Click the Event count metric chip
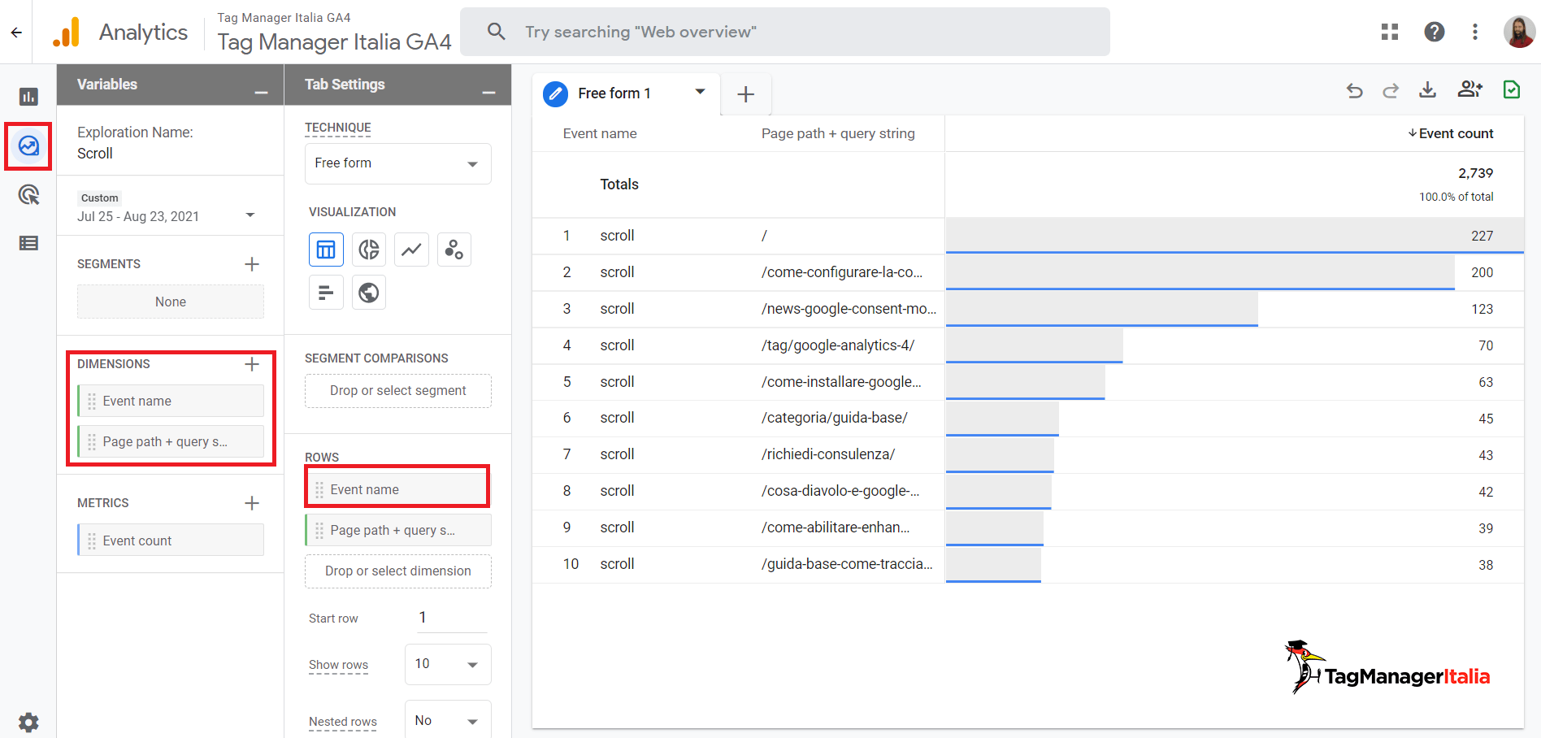This screenshot has height=738, width=1541. 171,540
